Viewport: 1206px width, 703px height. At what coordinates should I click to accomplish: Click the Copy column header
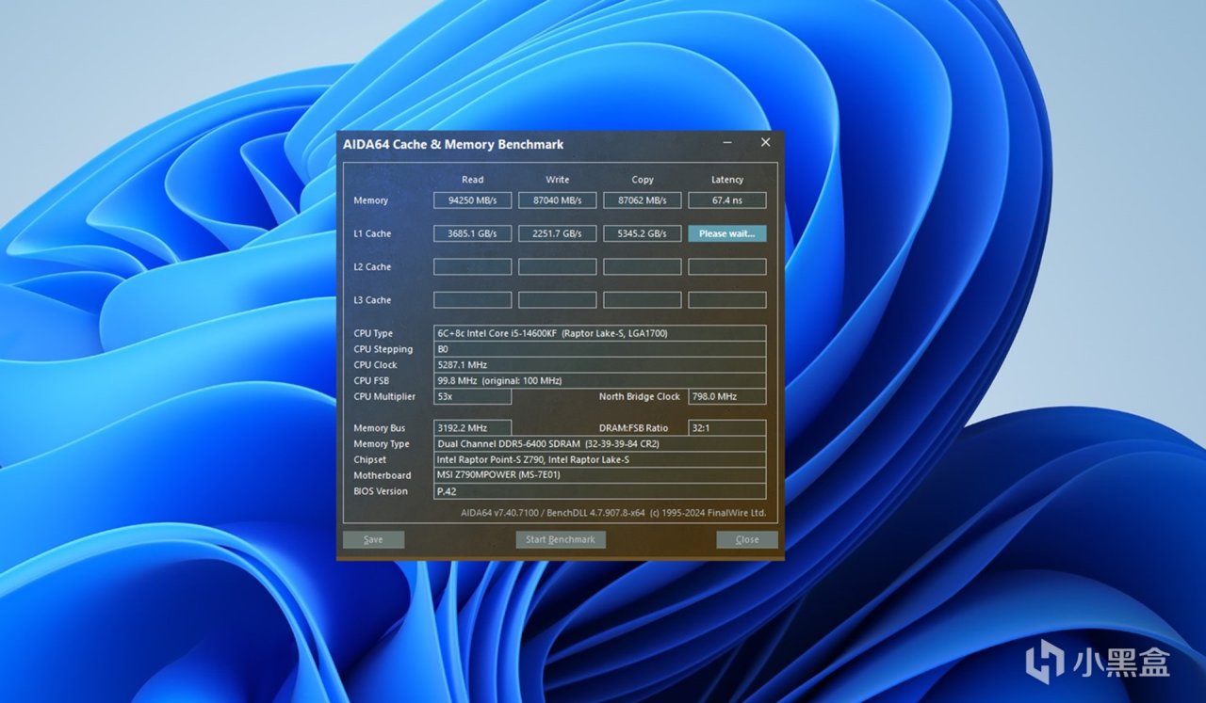pos(643,180)
